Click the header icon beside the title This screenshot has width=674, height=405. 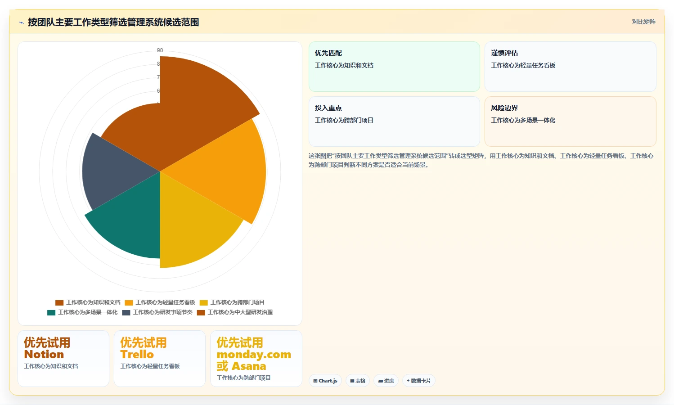pyautogui.click(x=21, y=22)
